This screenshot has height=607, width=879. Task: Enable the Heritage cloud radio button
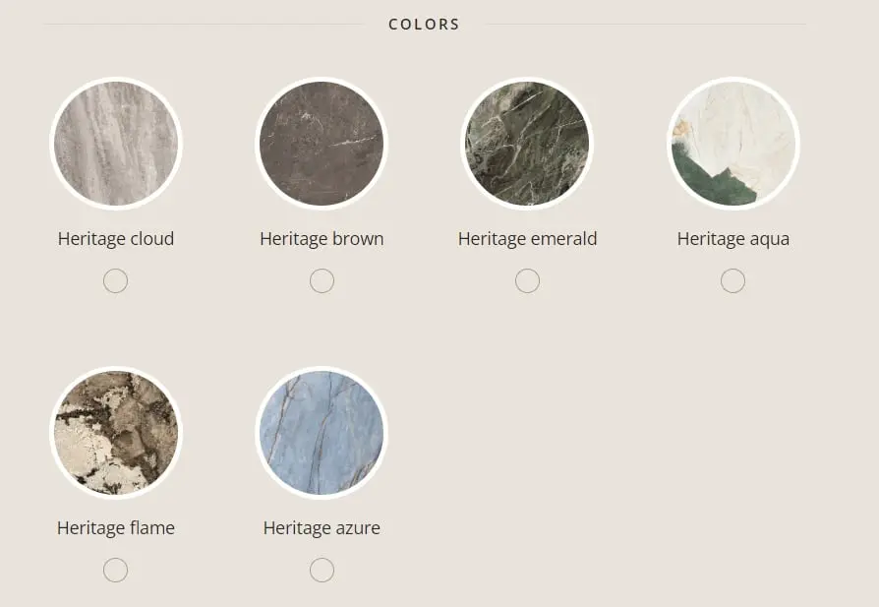click(116, 281)
